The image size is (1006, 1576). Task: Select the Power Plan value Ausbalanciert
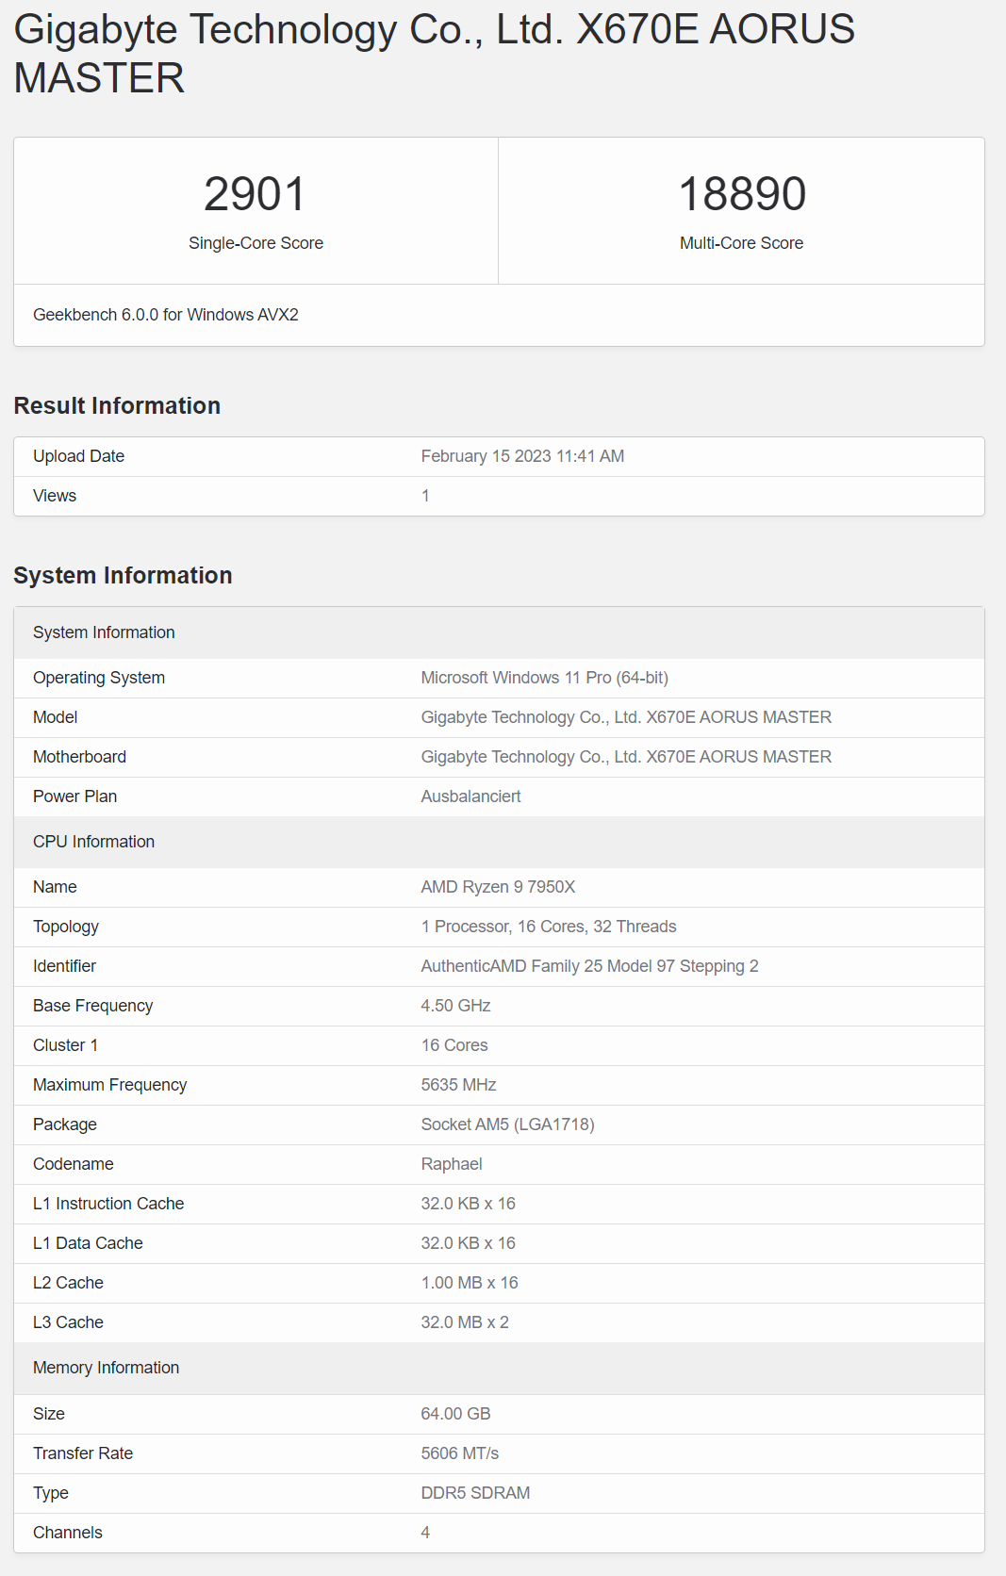pos(470,796)
